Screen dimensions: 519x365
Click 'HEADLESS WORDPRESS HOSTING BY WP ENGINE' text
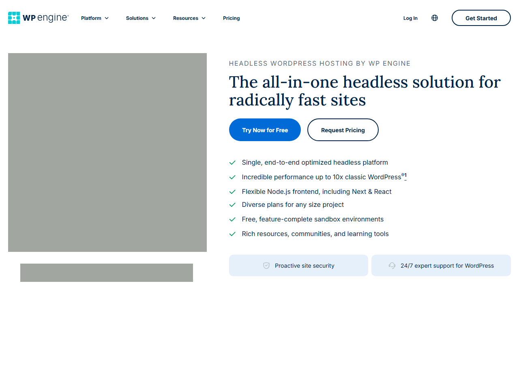click(x=320, y=63)
